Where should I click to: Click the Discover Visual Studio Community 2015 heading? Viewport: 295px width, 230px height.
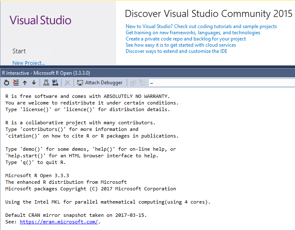tap(209, 14)
